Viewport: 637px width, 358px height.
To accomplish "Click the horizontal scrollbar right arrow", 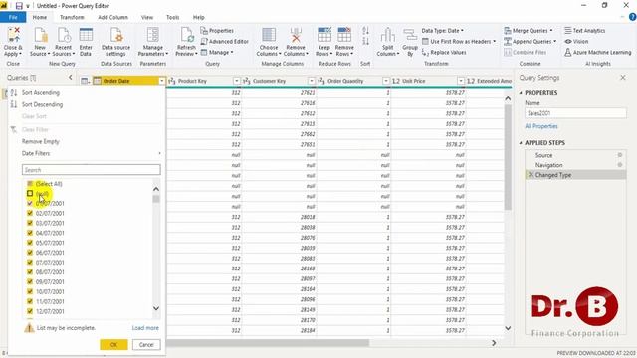I will (x=494, y=343).
